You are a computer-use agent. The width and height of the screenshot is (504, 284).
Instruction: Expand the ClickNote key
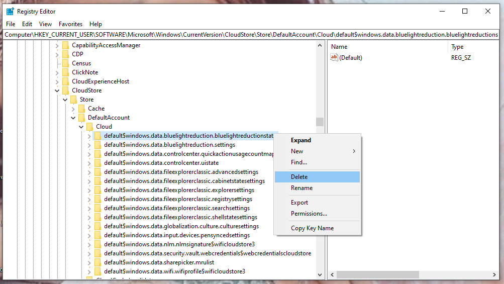coord(57,73)
